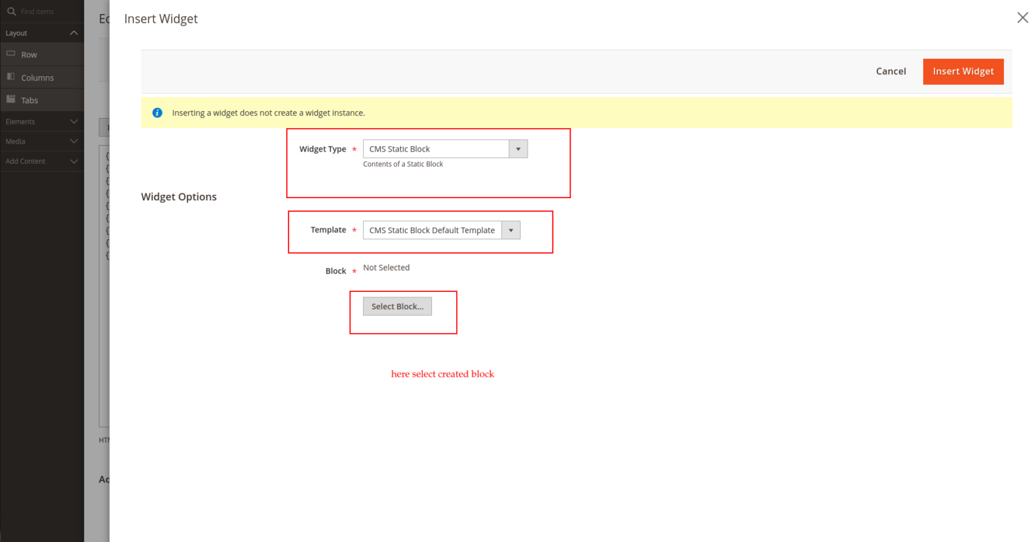Open the Template dropdown

pos(441,230)
